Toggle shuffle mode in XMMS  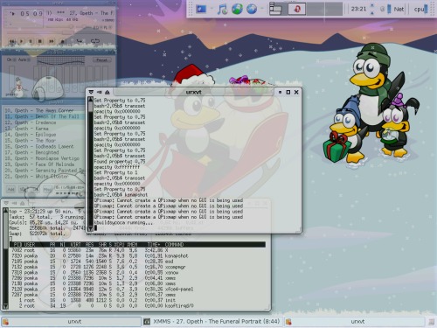79,41
